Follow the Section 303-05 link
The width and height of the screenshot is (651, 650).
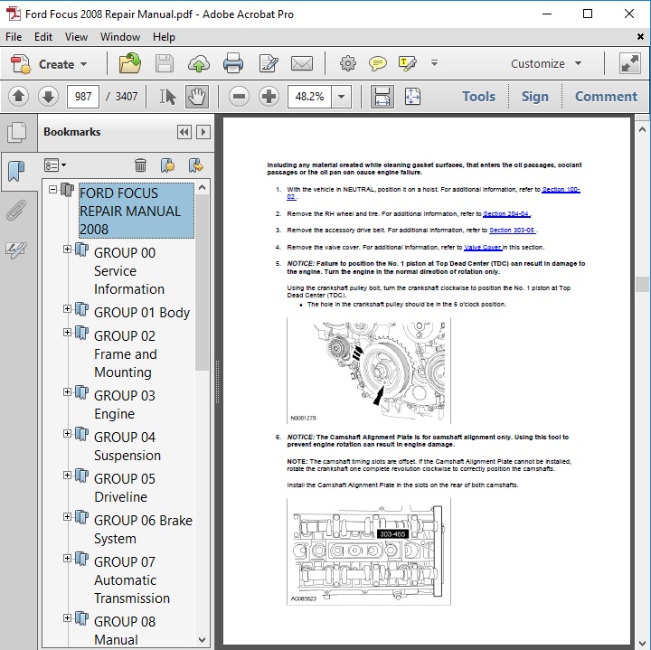coord(513,231)
